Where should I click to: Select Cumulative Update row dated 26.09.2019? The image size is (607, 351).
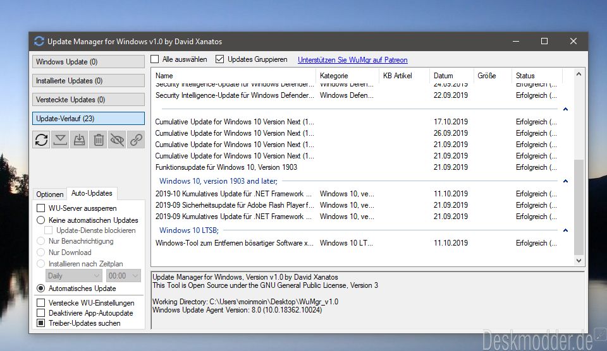pyautogui.click(x=356, y=133)
